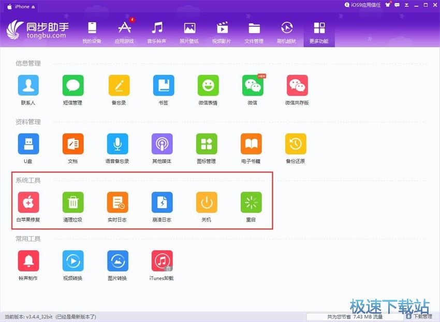
Task: Click the 关机 shutdown icon
Action: click(206, 202)
